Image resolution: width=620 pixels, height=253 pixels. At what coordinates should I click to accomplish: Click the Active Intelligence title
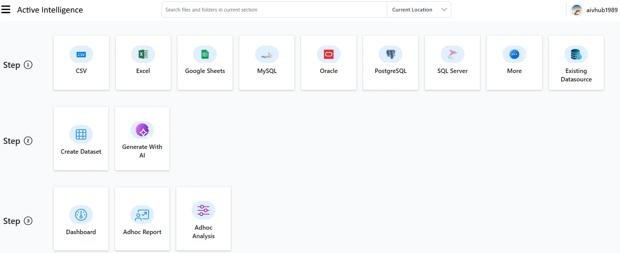click(x=50, y=10)
